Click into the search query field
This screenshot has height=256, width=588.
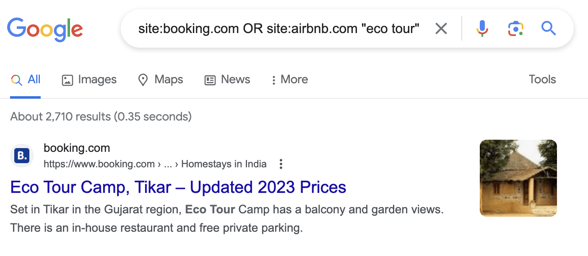click(279, 29)
